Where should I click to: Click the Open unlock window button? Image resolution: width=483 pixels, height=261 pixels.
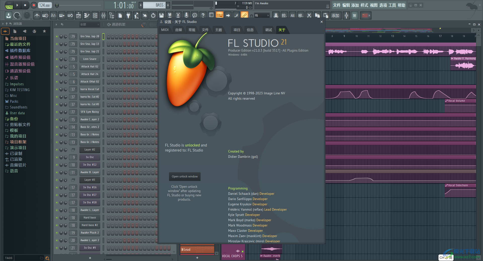[x=185, y=176]
